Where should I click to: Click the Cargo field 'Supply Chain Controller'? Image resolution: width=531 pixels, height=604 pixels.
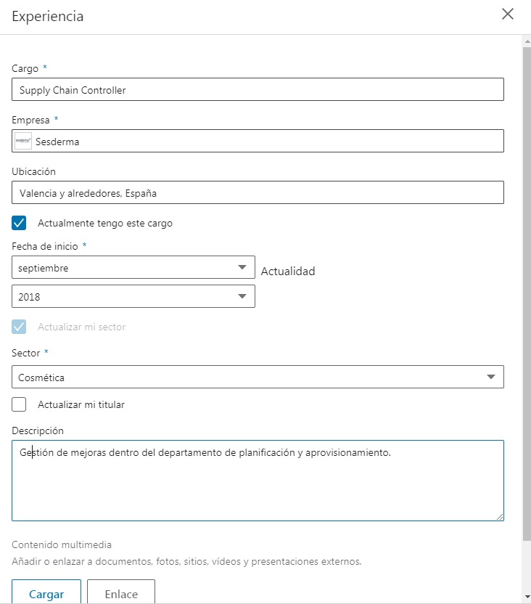(258, 90)
